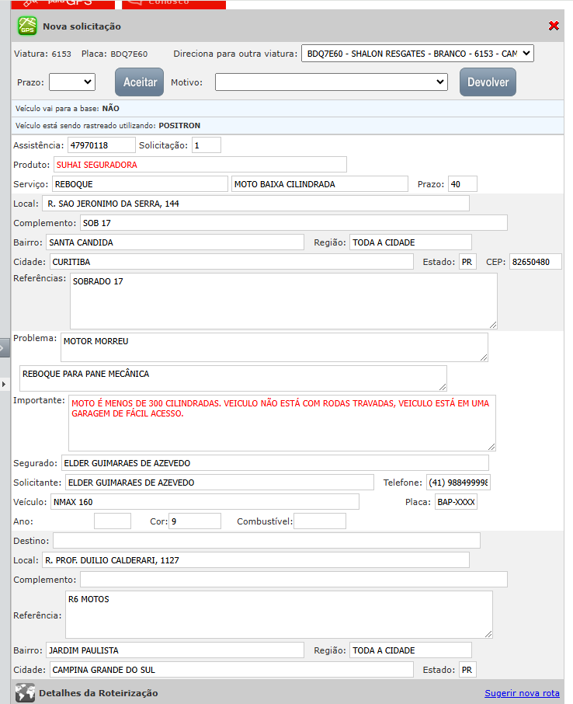573x704 pixels.
Task: Click the Produto field showing SUHAI SEGURADORA
Action: tap(200, 165)
